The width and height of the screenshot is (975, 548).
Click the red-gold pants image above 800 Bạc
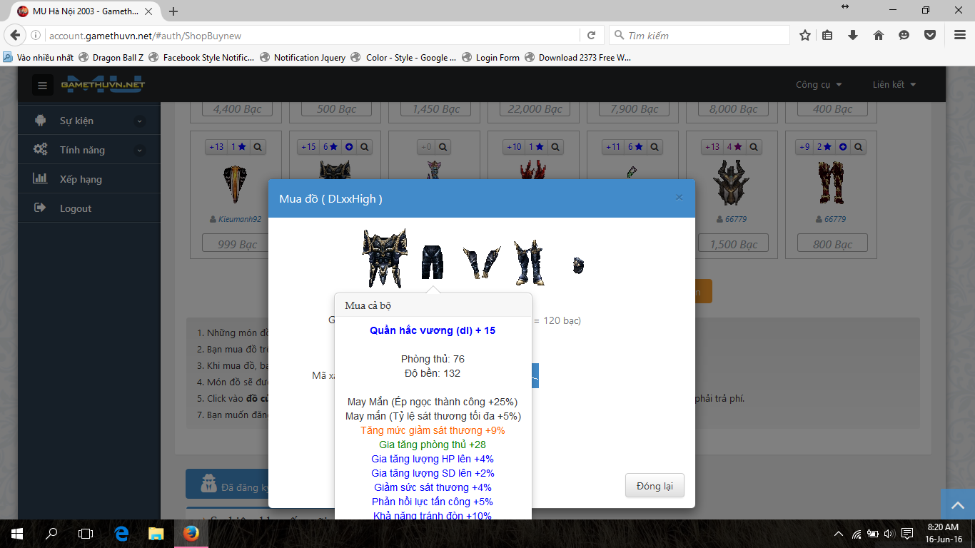click(x=831, y=183)
